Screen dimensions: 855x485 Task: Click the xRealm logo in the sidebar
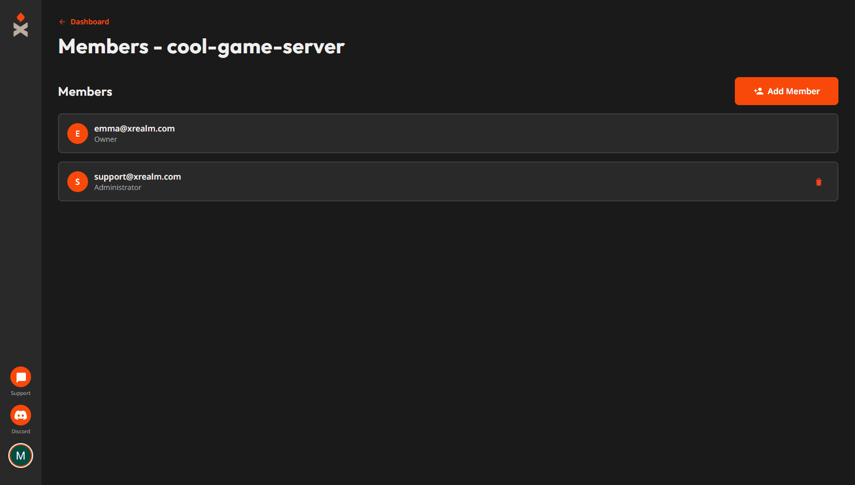[x=21, y=25]
